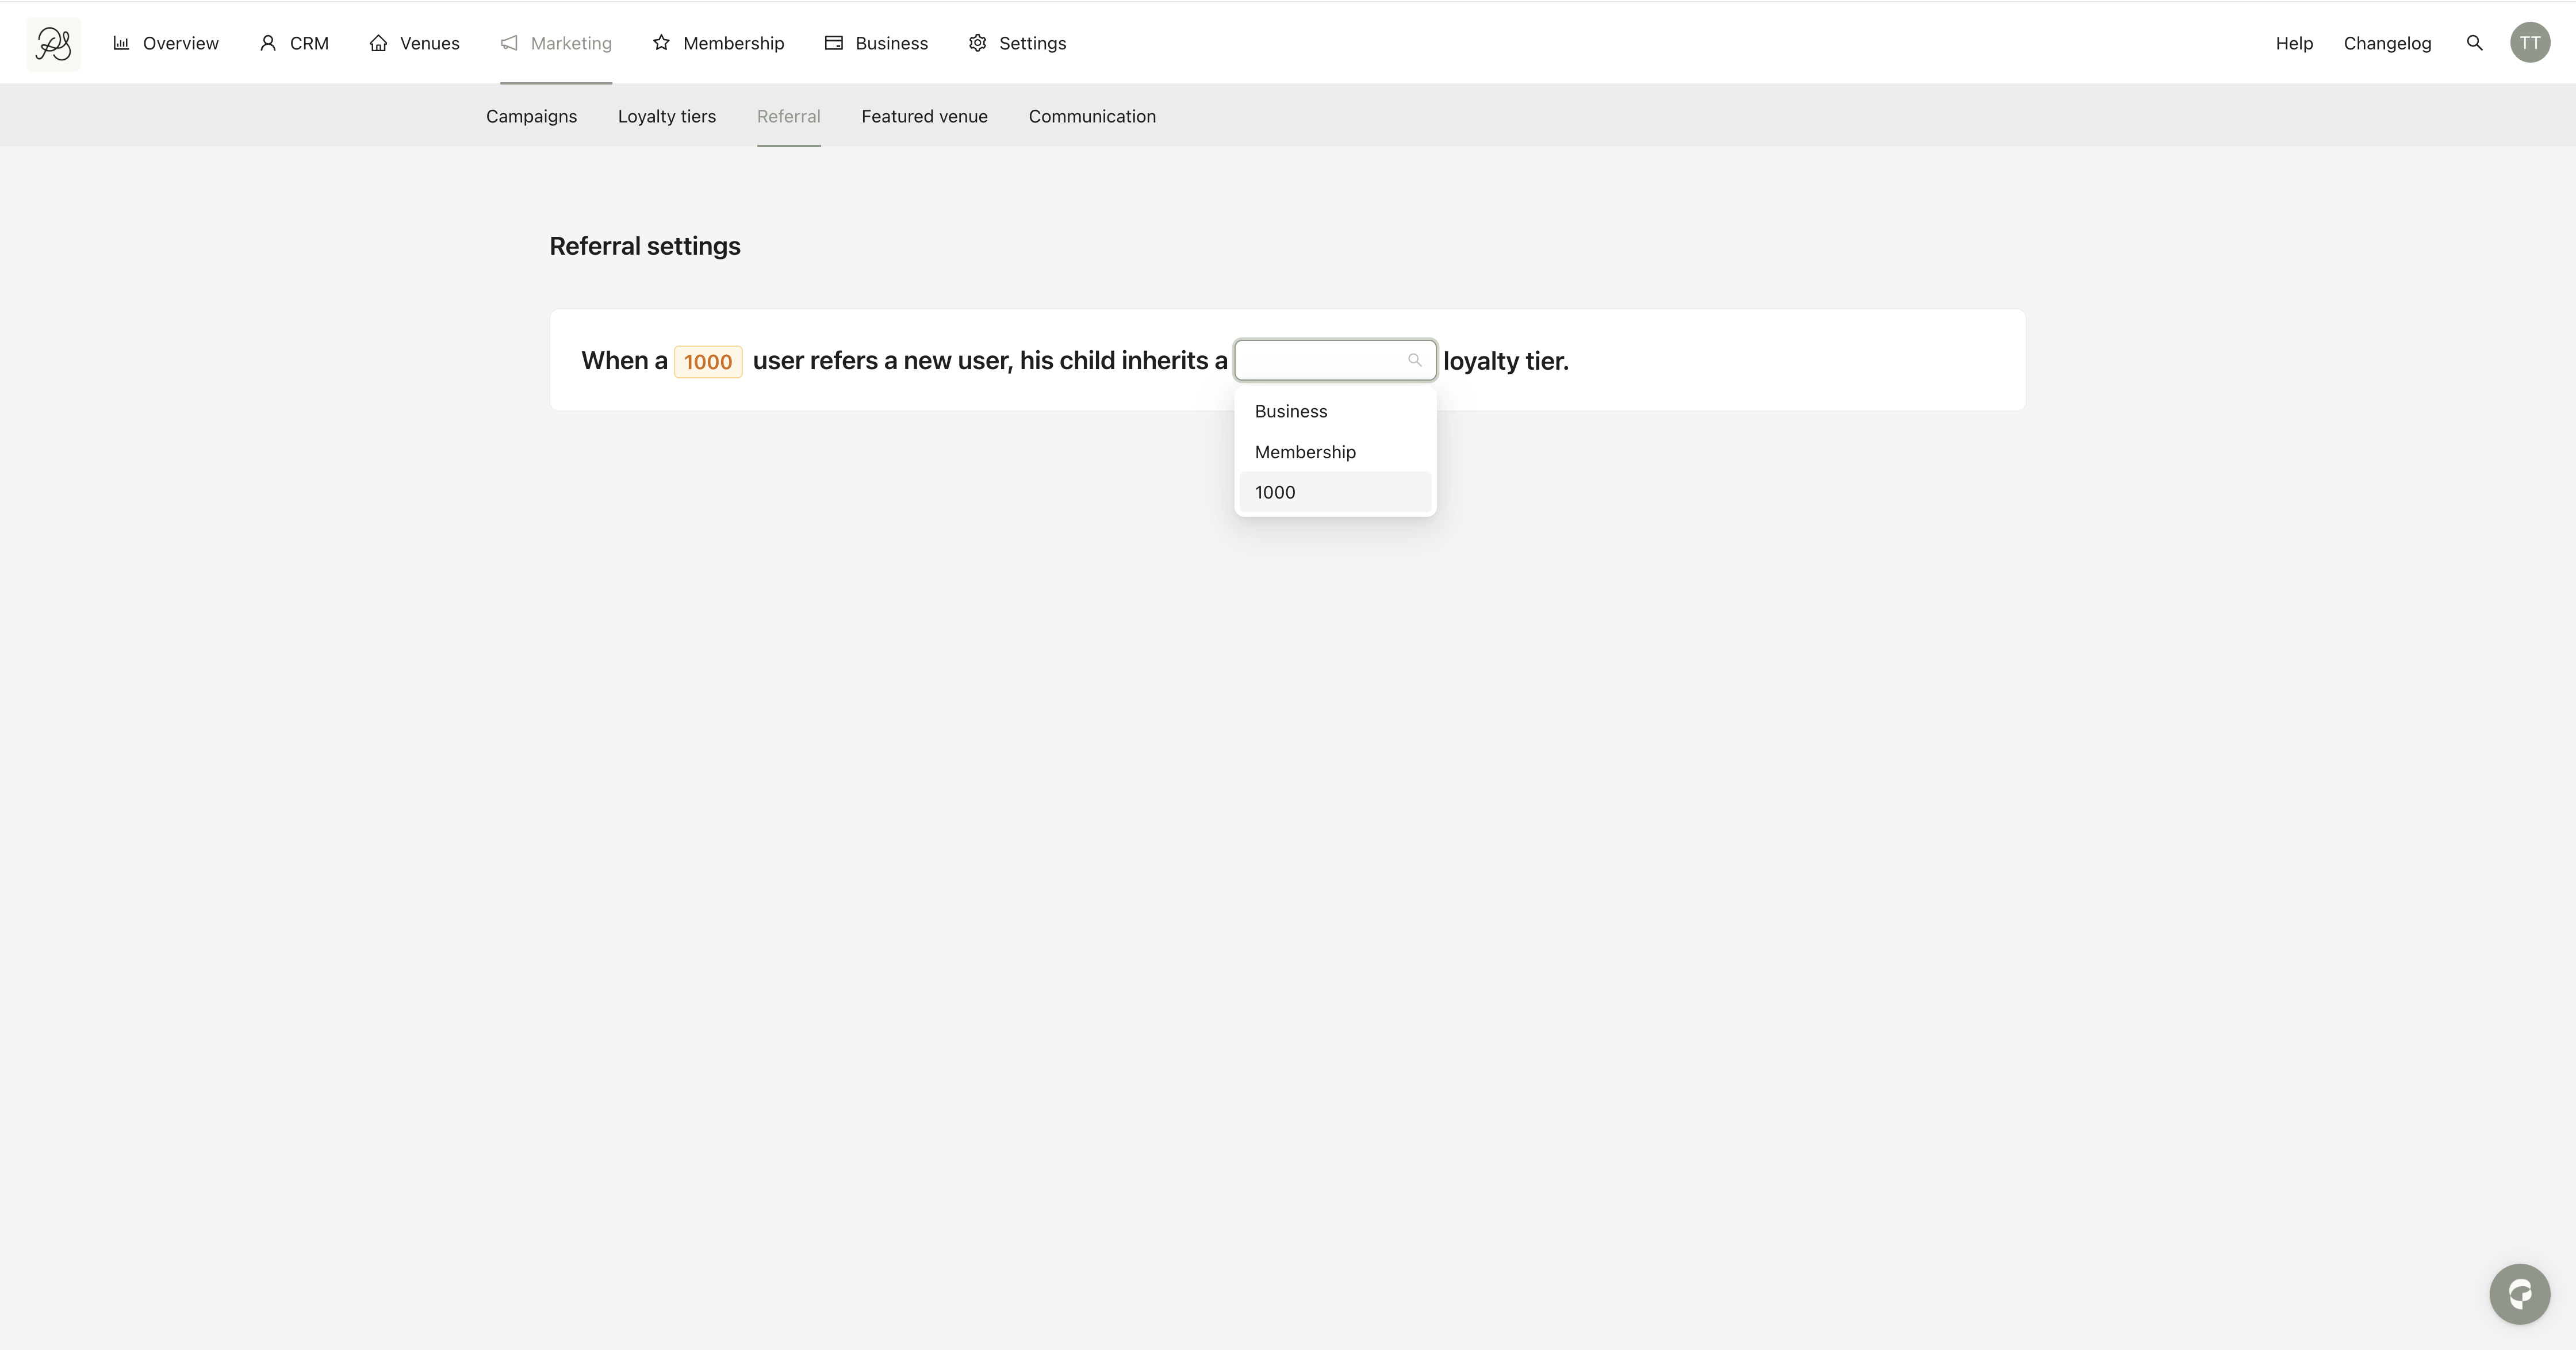Open the chat support bubble

click(x=2519, y=1294)
